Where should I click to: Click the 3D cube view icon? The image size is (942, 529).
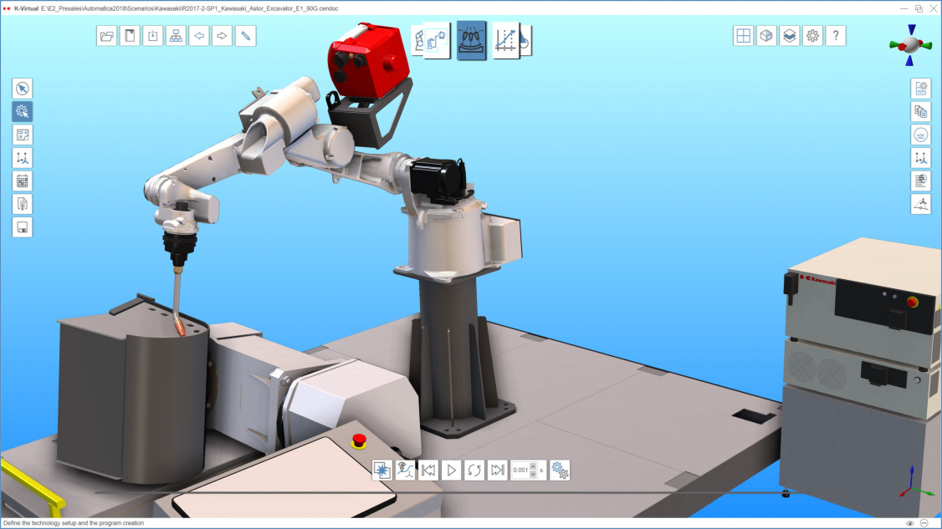[766, 36]
